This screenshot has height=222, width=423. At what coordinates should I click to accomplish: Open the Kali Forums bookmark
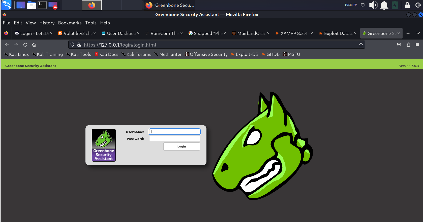click(x=136, y=54)
